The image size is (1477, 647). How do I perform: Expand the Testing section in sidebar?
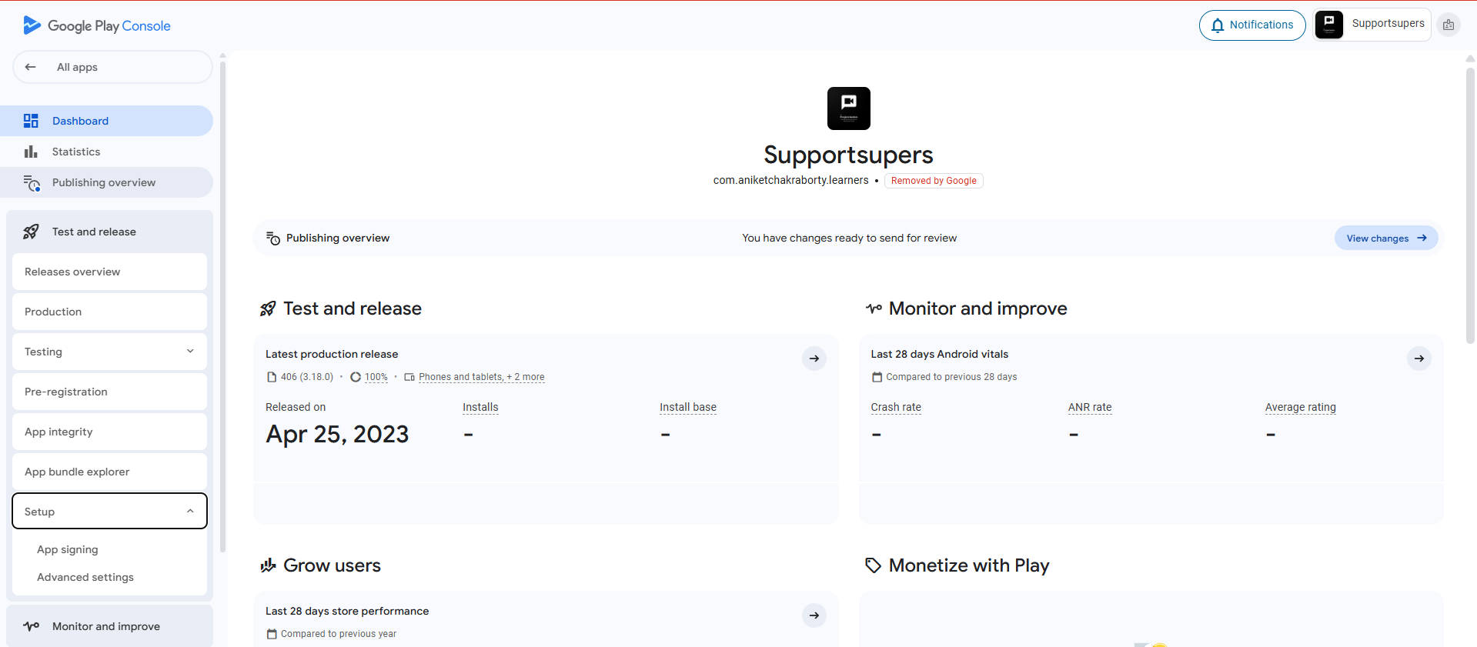pyautogui.click(x=109, y=352)
